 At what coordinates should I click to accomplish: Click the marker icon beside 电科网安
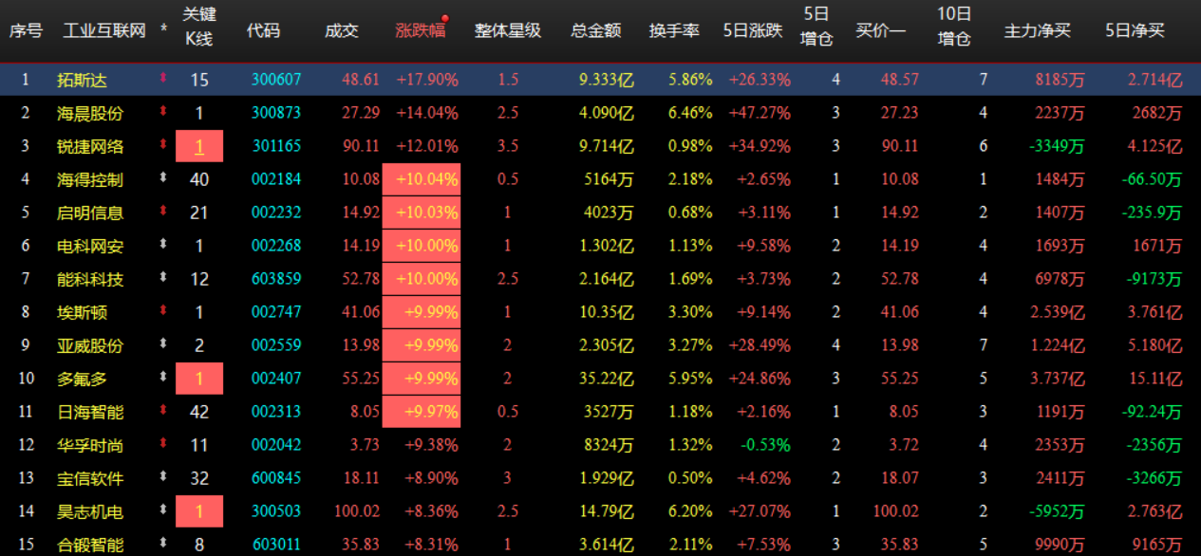pos(163,246)
